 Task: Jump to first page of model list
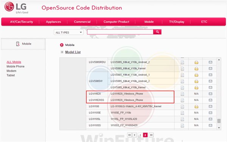pos(129,135)
